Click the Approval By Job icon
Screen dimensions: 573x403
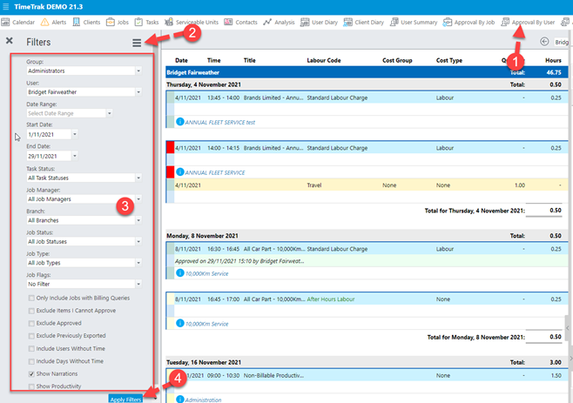pos(448,23)
